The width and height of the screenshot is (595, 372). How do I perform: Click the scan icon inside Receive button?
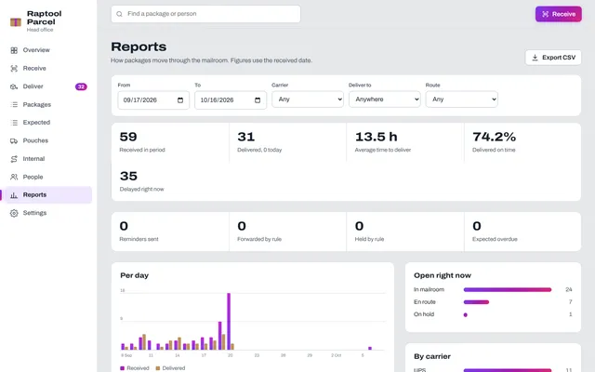[x=546, y=14]
